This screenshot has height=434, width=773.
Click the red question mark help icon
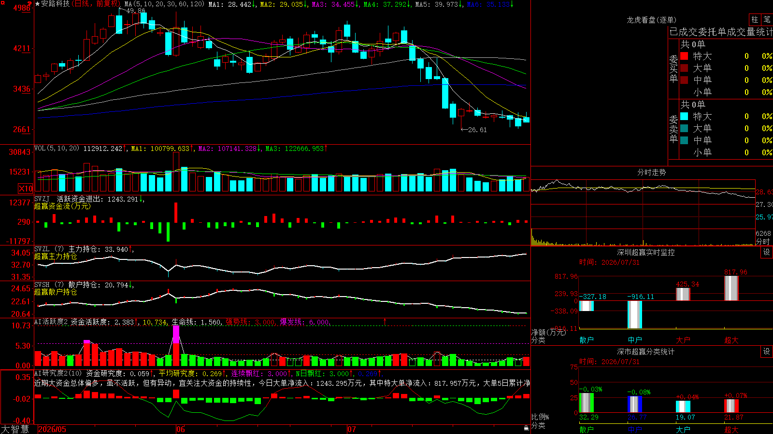(30, 4)
